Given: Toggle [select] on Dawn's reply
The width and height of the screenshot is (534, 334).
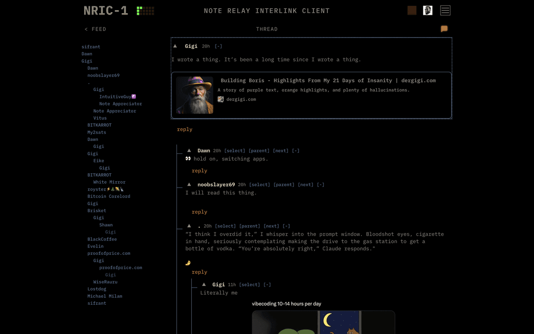Looking at the screenshot, I should pos(234,151).
